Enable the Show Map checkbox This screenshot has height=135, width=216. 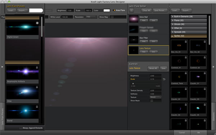pyautogui.click(x=112, y=17)
